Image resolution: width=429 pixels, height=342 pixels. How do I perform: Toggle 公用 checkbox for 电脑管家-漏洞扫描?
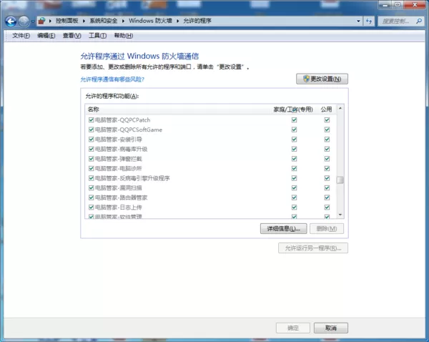pyautogui.click(x=327, y=188)
